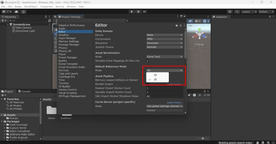Start Play mode with the Play button
The height and width of the screenshot is (144, 276).
tap(132, 11)
